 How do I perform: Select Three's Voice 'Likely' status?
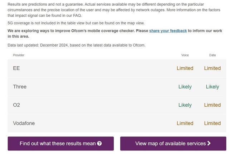185,87
